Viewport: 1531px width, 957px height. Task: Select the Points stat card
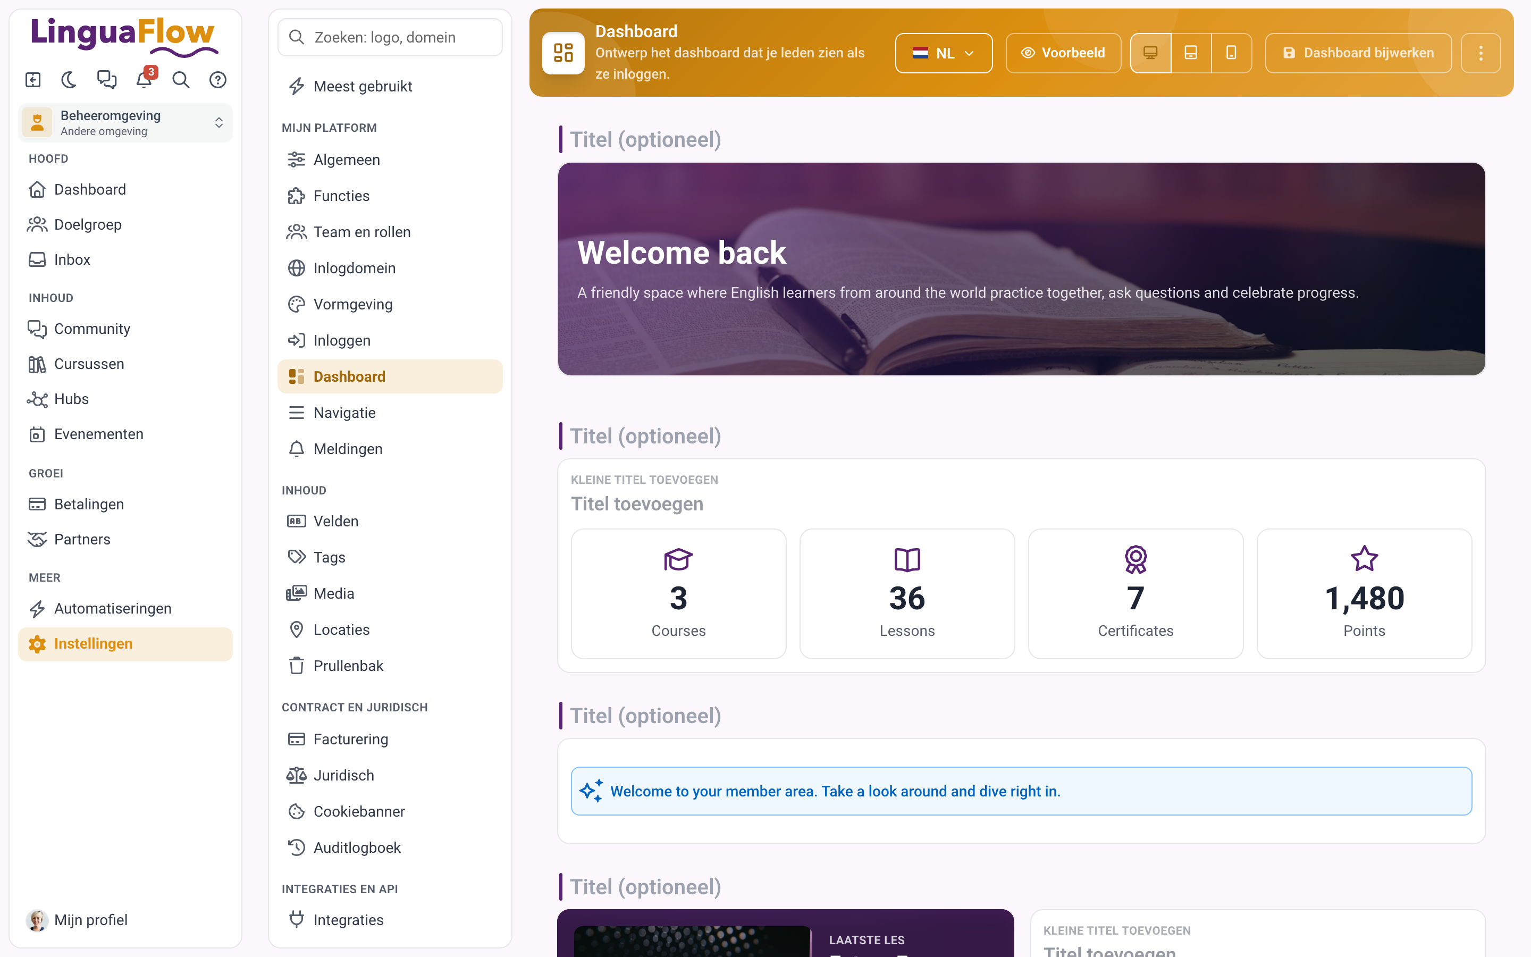(x=1364, y=594)
